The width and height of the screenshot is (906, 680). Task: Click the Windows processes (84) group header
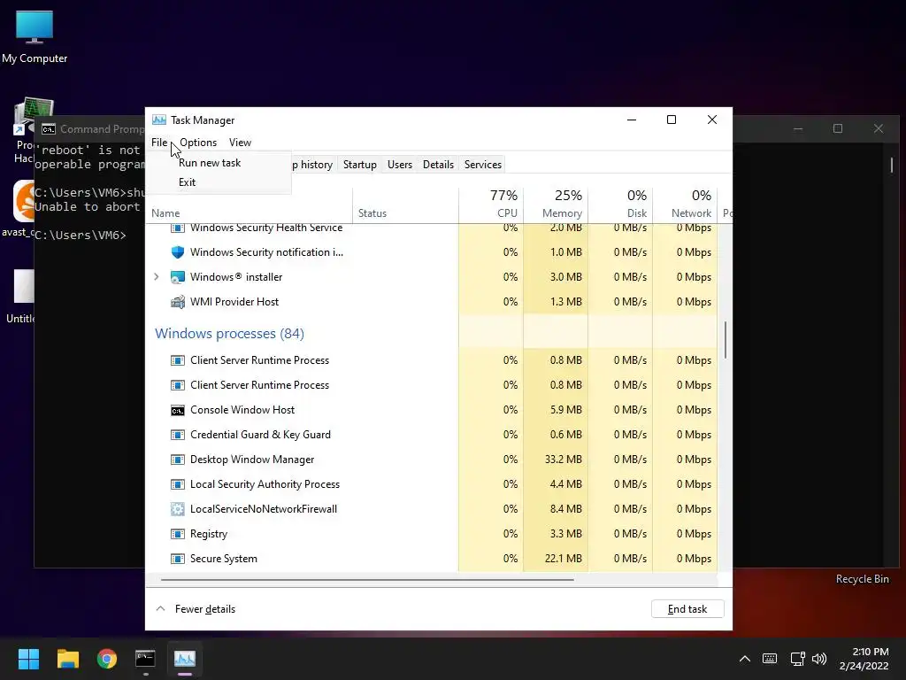click(229, 334)
